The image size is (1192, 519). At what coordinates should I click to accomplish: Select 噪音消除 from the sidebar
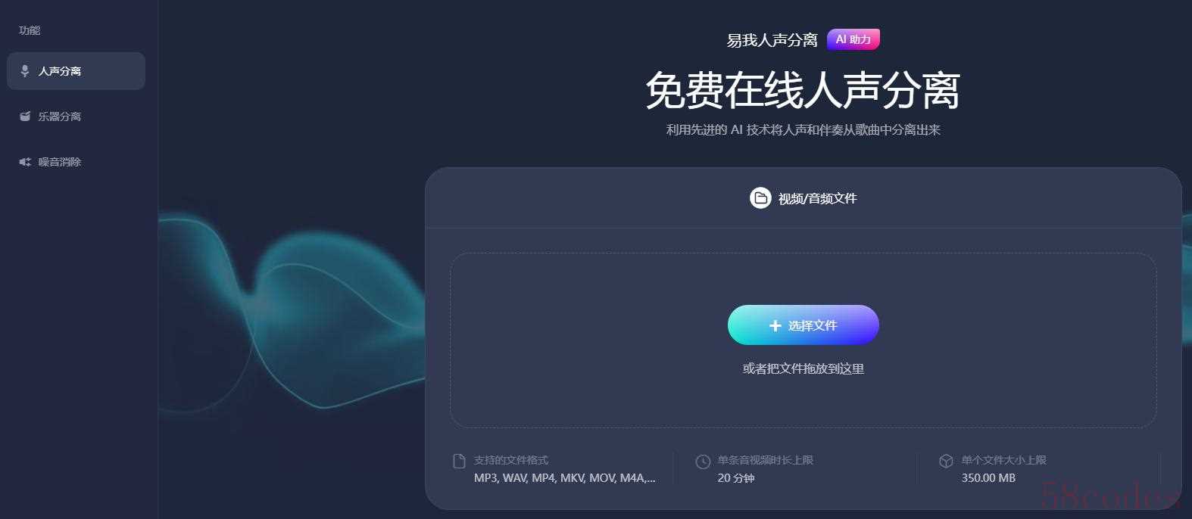click(x=76, y=162)
